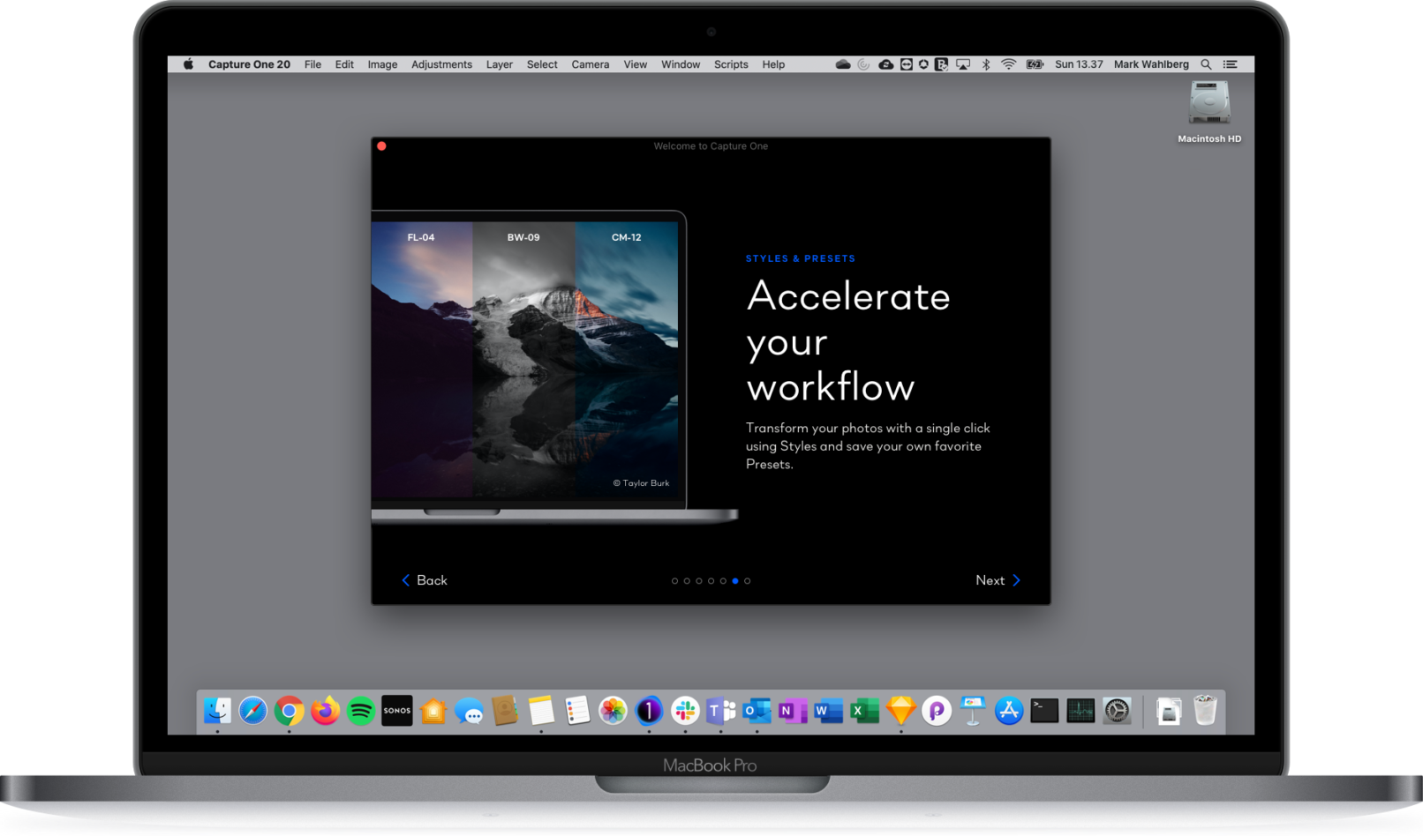
Task: Launch Microsoft Excel from the Dock
Action: point(864,711)
